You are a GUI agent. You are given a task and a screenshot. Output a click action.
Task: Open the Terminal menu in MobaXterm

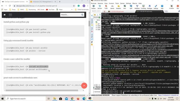coord(93,3)
